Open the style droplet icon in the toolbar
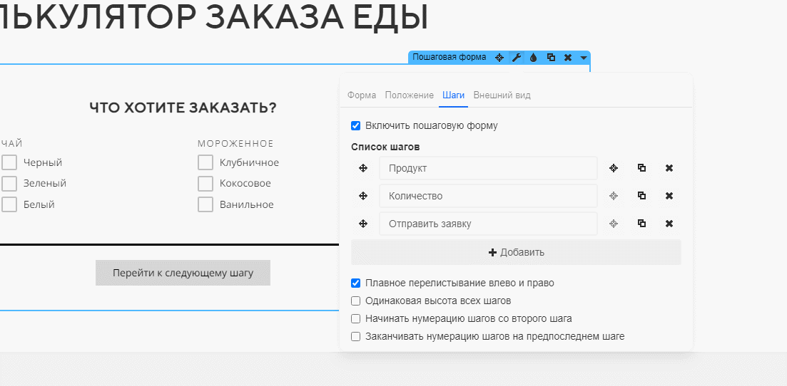 pyautogui.click(x=533, y=58)
